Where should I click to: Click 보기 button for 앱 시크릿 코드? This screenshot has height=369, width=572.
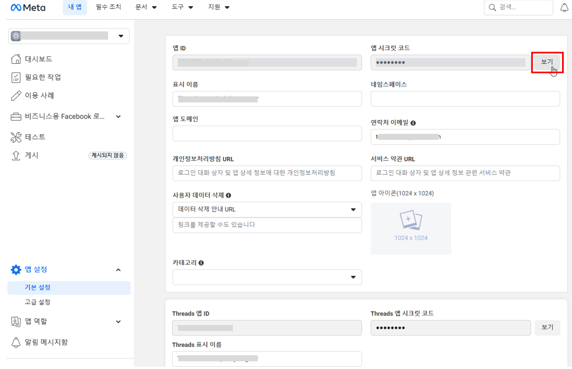tap(547, 62)
